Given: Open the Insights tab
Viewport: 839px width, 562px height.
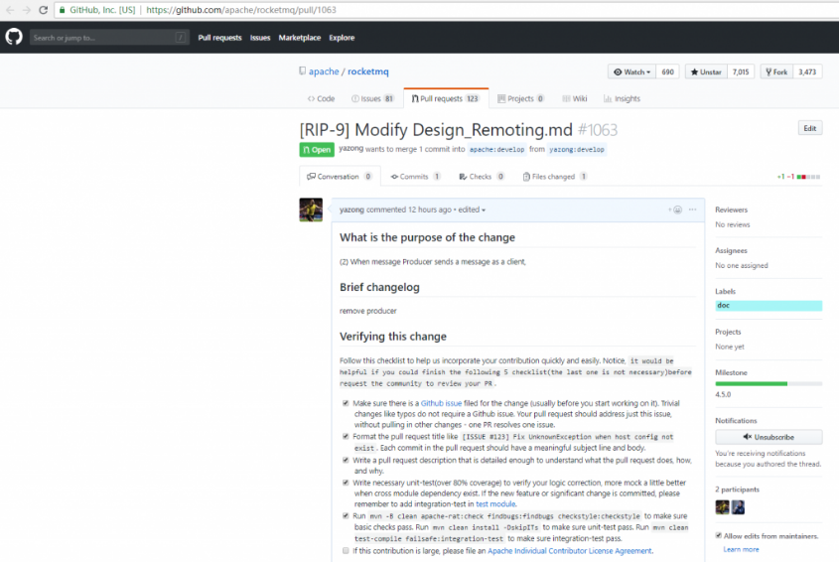Looking at the screenshot, I should (622, 98).
